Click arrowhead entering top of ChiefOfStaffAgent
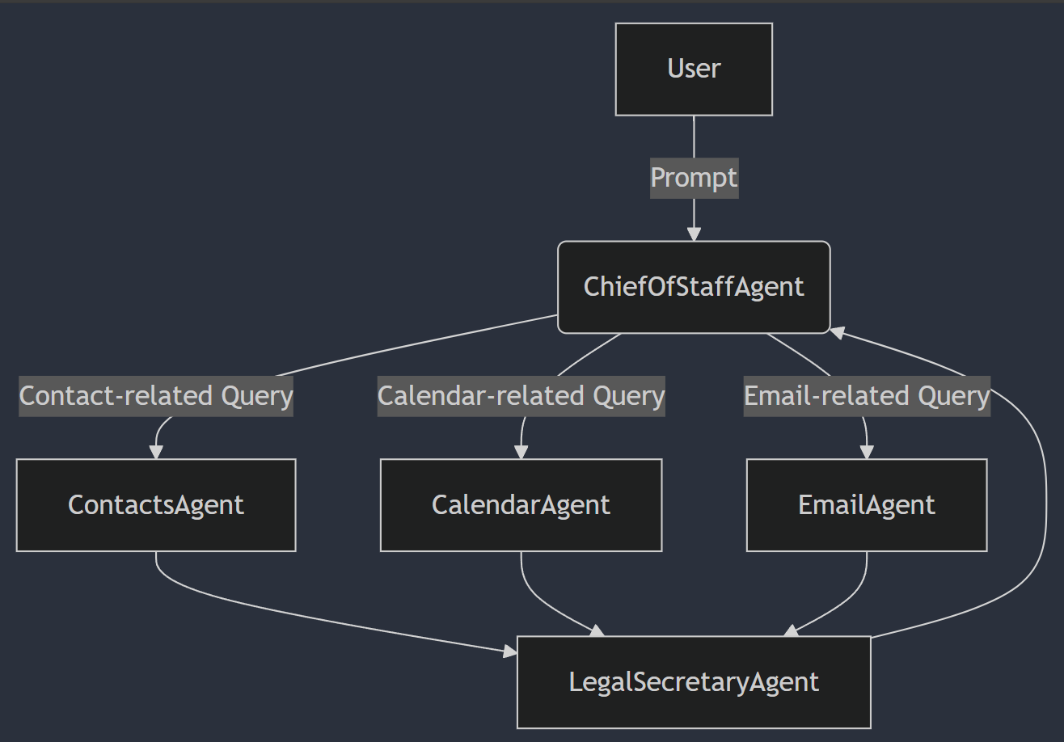Image resolution: width=1064 pixels, height=742 pixels. 694,234
